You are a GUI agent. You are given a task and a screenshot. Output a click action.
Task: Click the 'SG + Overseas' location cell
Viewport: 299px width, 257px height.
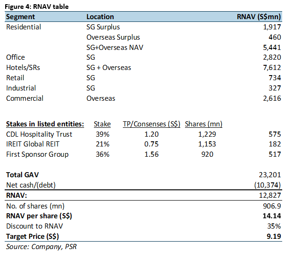tap(109, 68)
